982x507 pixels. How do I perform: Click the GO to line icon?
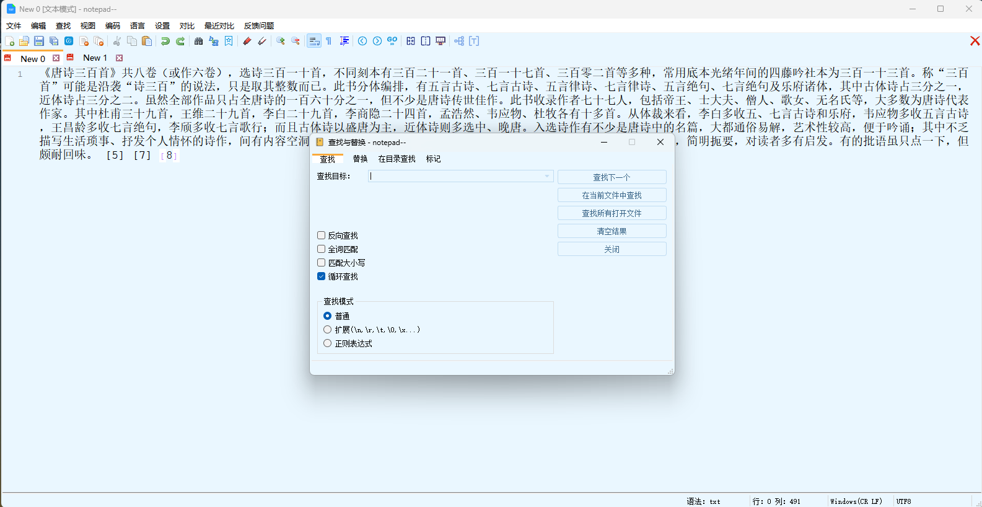(392, 41)
